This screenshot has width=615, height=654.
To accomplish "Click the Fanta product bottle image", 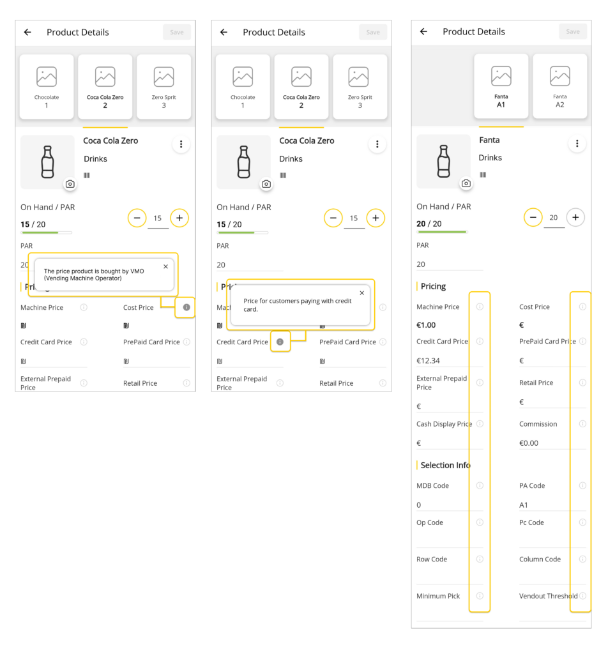I will (444, 162).
